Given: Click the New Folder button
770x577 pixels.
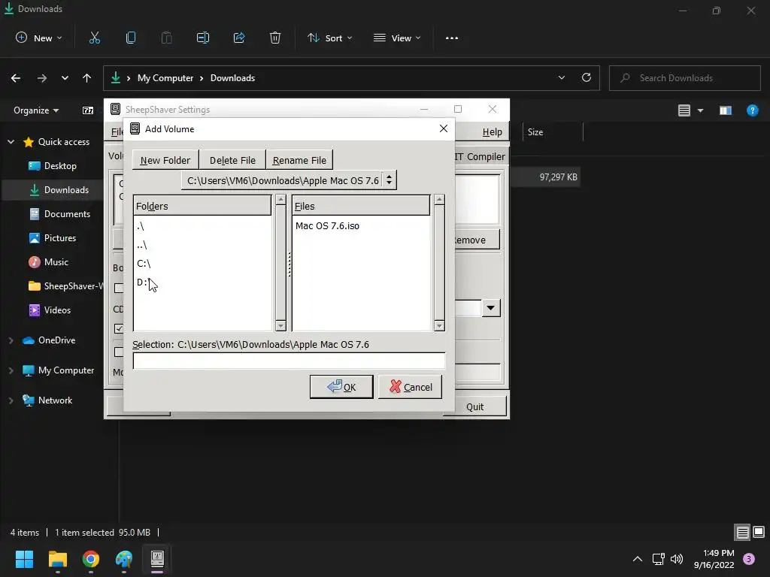Looking at the screenshot, I should point(165,161).
